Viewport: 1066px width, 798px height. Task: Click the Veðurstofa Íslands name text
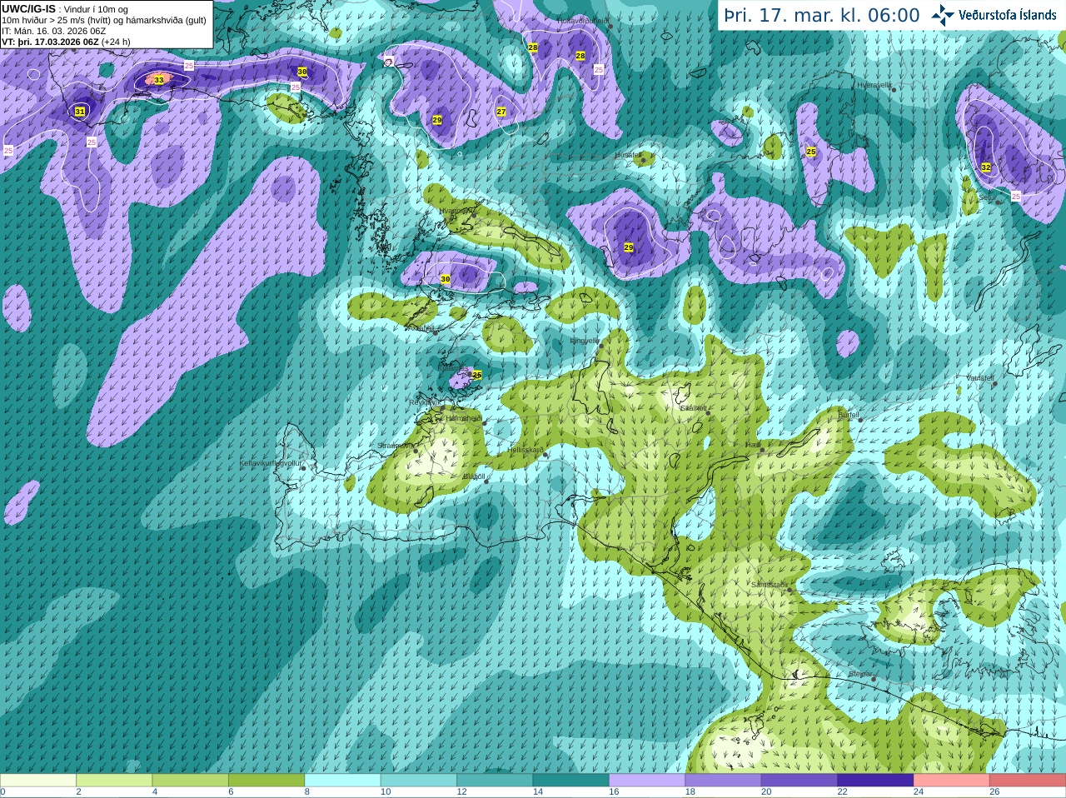[1008, 15]
